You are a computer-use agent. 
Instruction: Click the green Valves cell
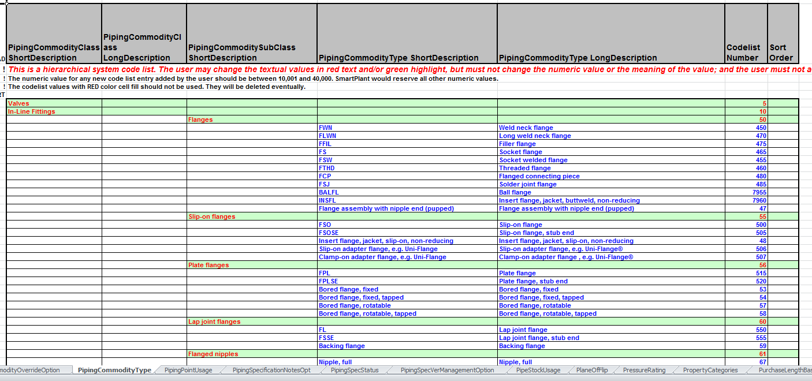coord(54,103)
